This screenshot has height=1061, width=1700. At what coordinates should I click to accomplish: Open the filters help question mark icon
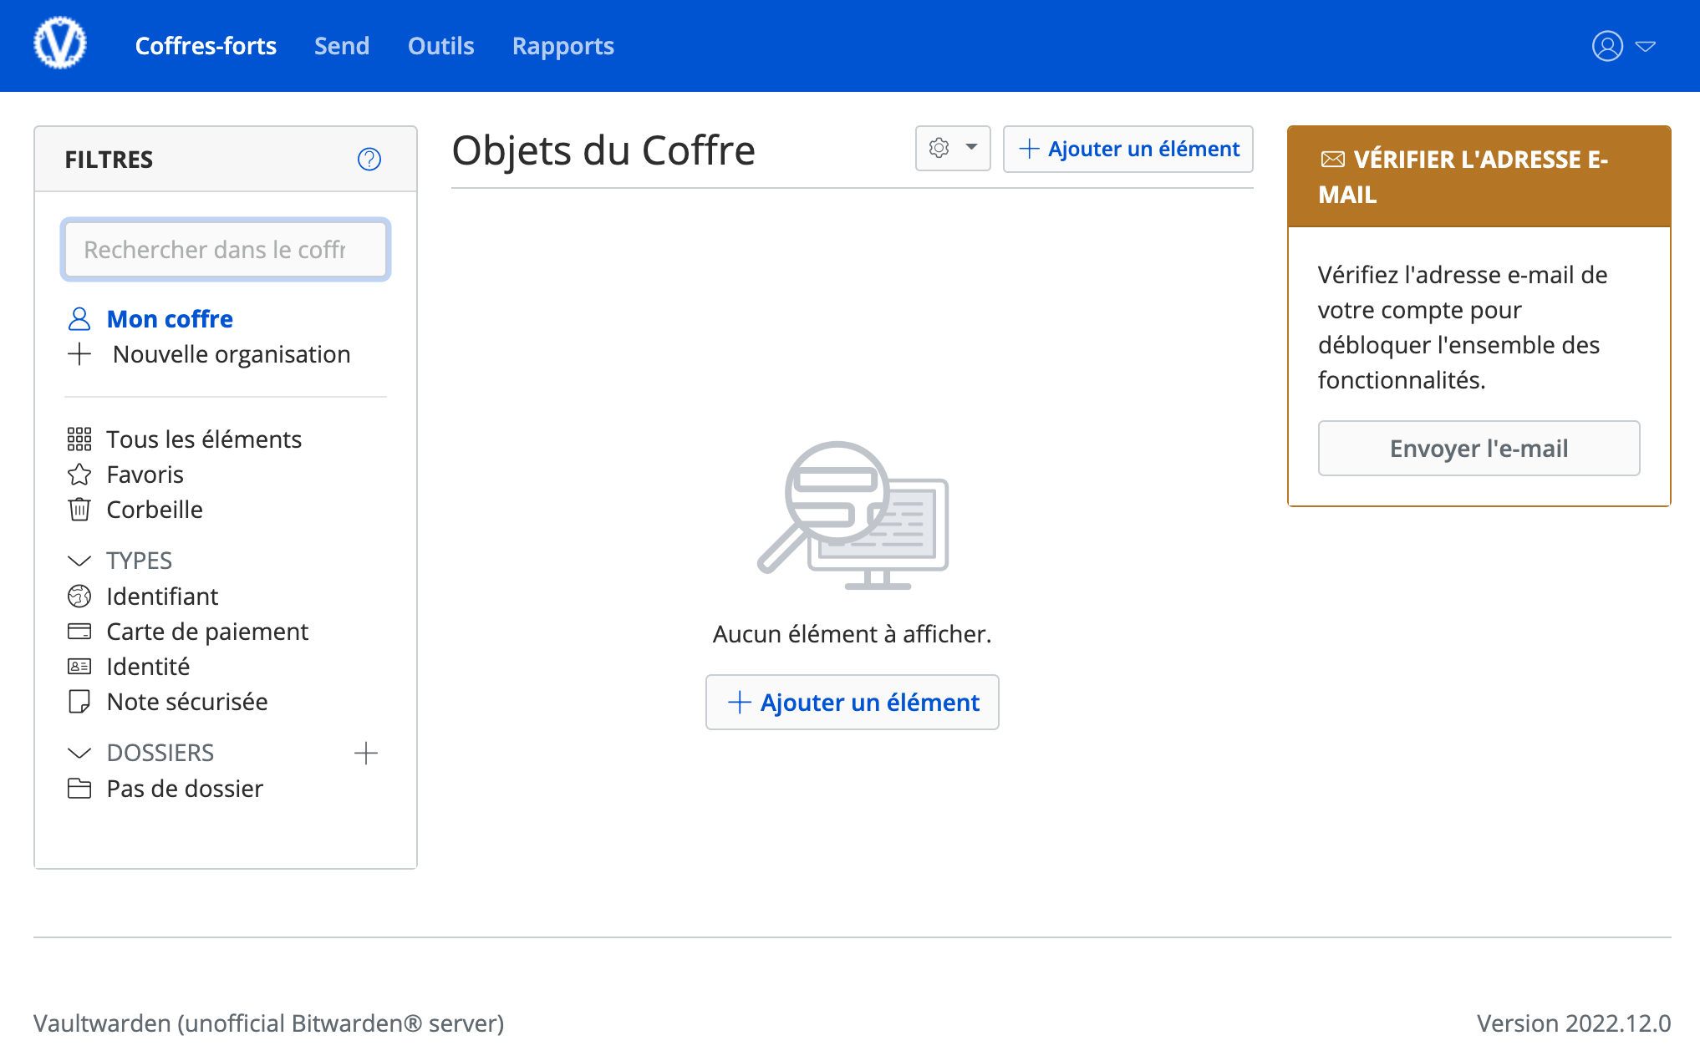pos(369,159)
